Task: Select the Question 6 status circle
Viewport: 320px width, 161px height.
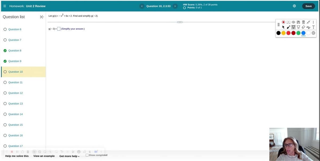Action: [x=5, y=29]
